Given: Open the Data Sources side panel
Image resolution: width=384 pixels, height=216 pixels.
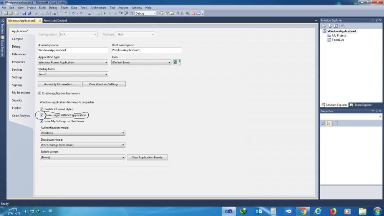Looking at the screenshot, I should (x=2, y=47).
